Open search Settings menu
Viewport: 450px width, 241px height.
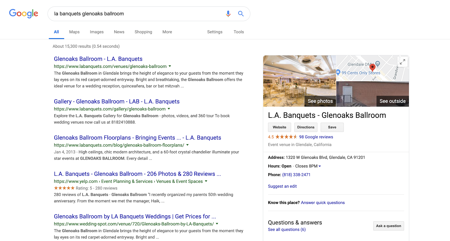pyautogui.click(x=215, y=32)
